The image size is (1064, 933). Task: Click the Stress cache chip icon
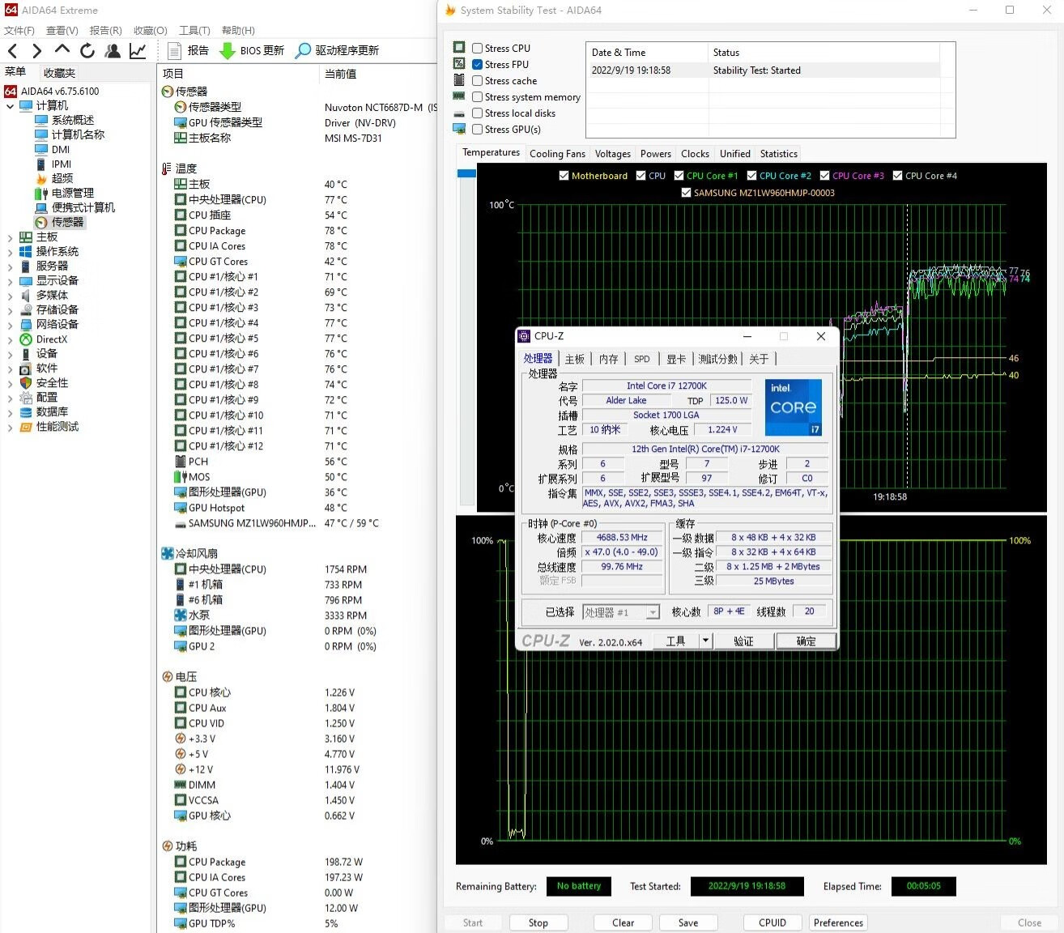[x=459, y=80]
